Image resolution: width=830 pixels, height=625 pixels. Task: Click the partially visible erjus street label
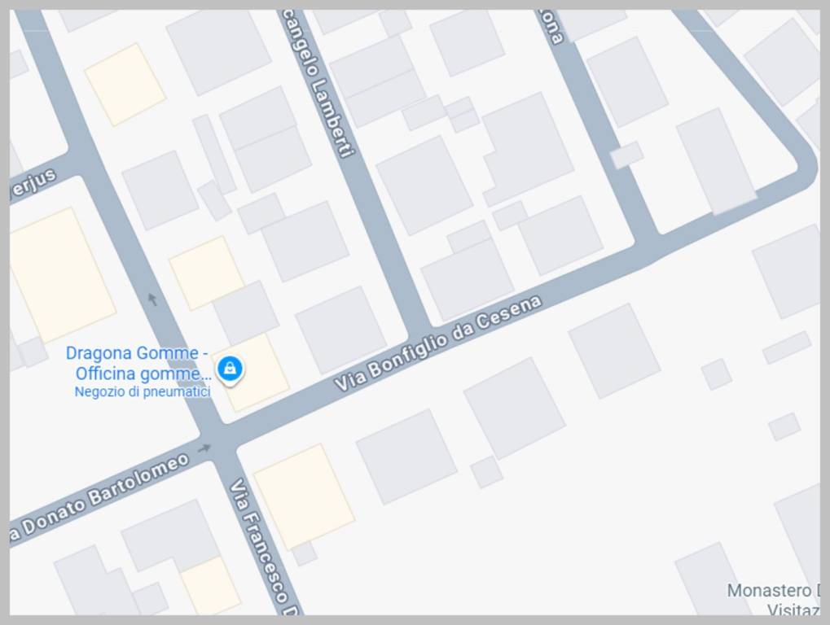[33, 184]
